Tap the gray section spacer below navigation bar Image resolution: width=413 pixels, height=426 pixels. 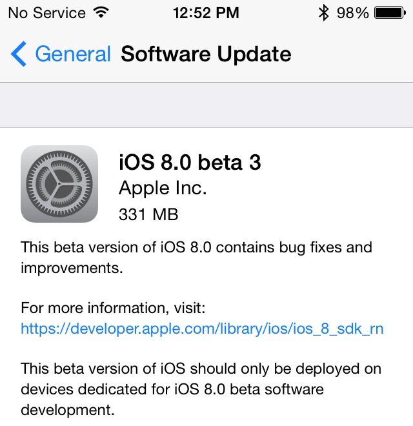tap(206, 105)
